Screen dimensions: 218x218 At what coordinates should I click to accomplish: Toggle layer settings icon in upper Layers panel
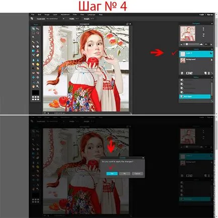point(182,73)
